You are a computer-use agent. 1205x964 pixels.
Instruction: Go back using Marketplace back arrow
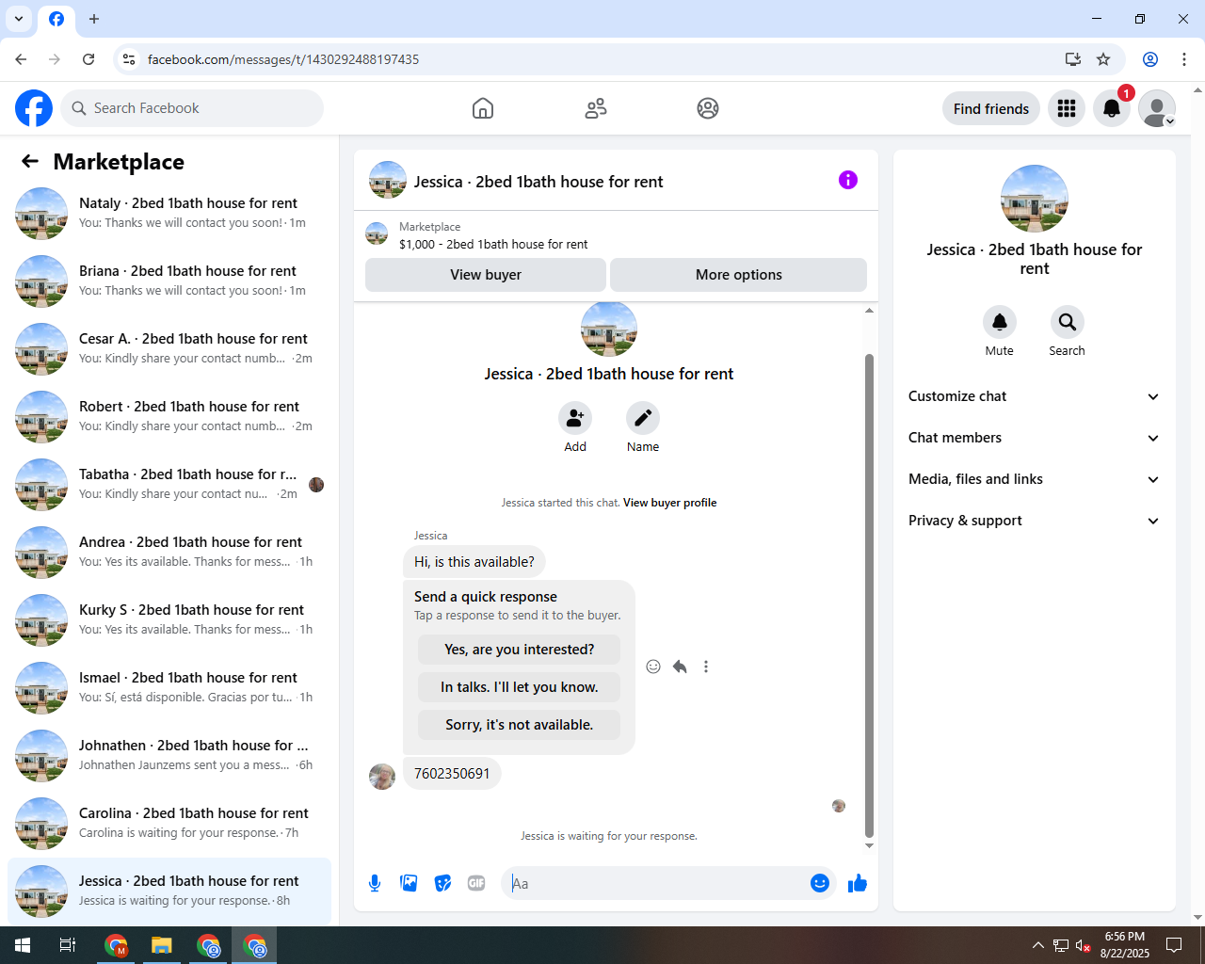coord(30,161)
